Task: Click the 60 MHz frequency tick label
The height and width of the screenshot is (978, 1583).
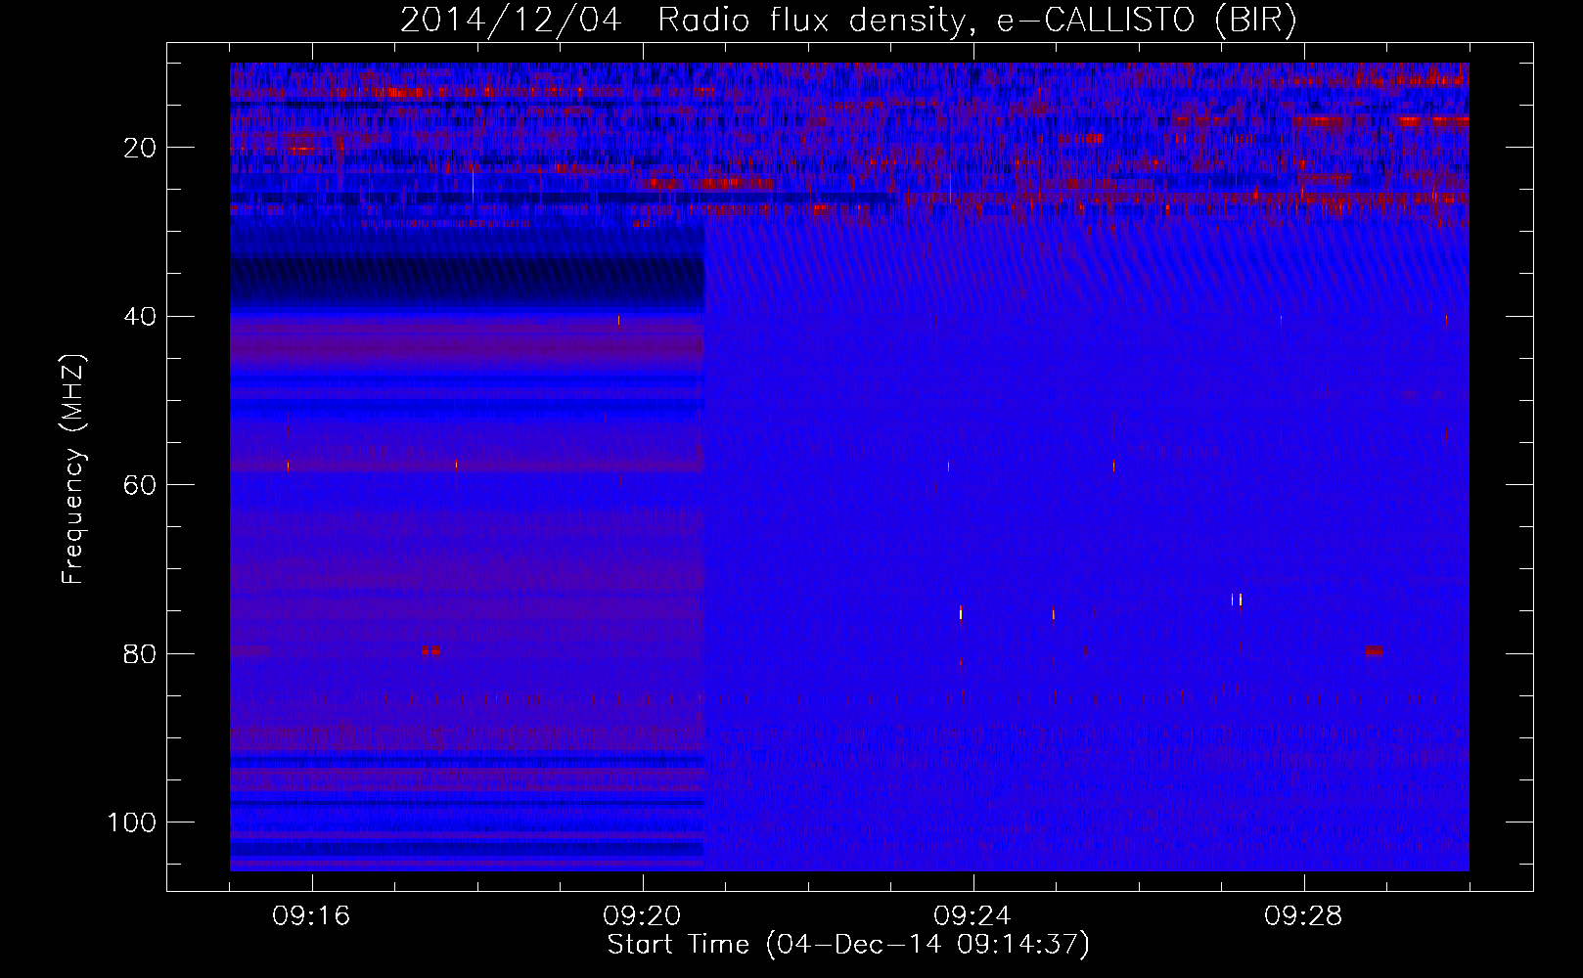Action: (x=141, y=485)
